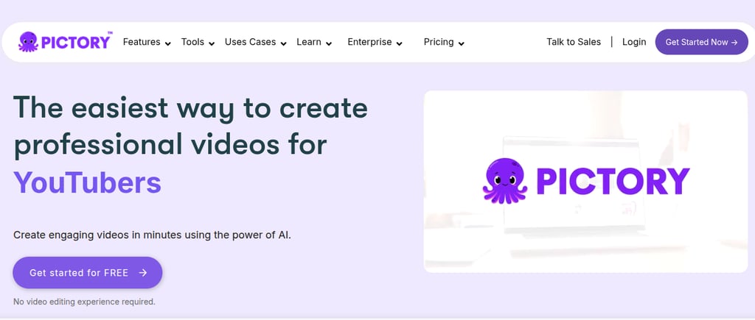
Task: Click the Get started for FREE button
Action: pos(88,272)
